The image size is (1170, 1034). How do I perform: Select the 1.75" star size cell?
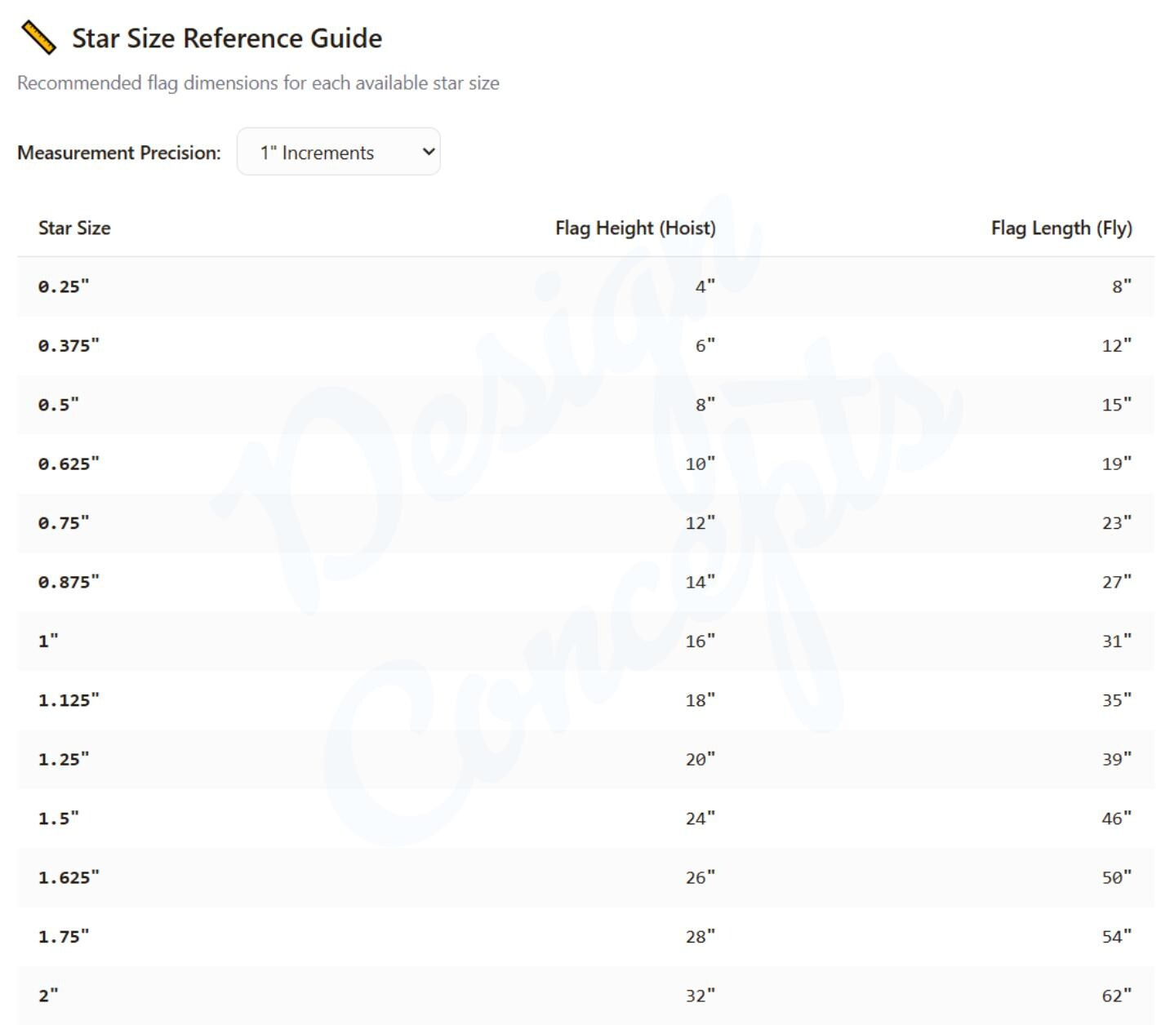pyautogui.click(x=64, y=937)
